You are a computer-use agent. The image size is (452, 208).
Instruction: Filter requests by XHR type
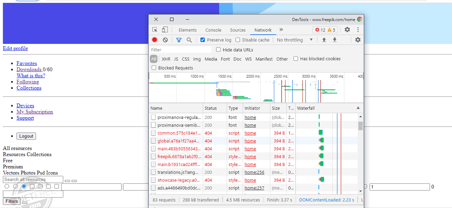click(x=166, y=59)
